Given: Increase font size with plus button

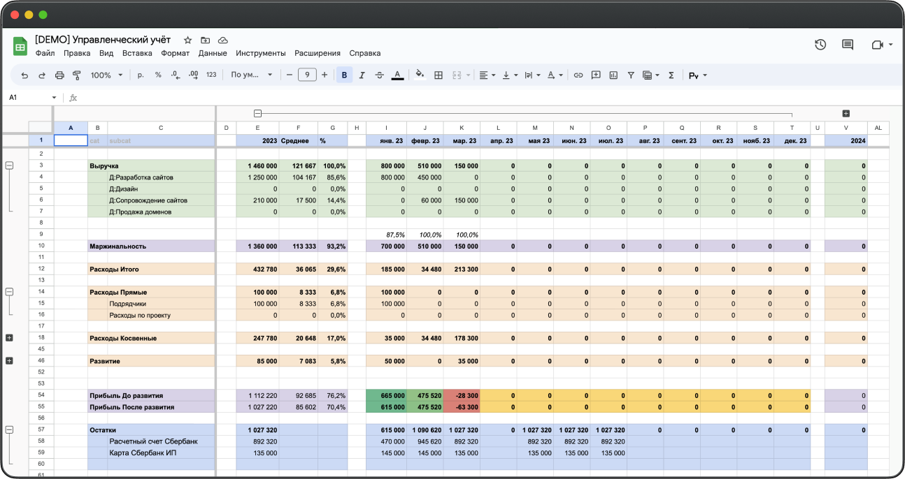Looking at the screenshot, I should point(325,75).
